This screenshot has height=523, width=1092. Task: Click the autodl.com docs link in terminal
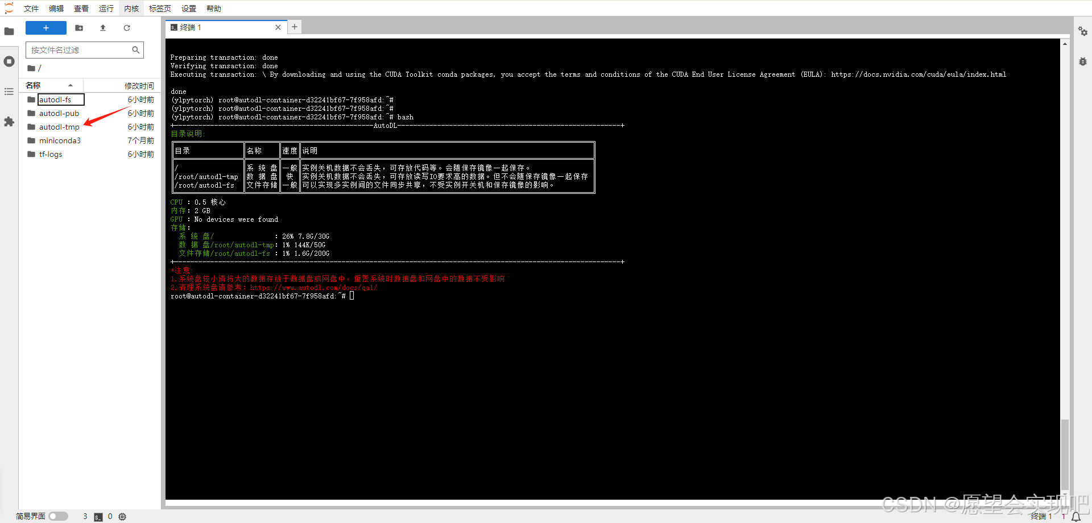[313, 288]
